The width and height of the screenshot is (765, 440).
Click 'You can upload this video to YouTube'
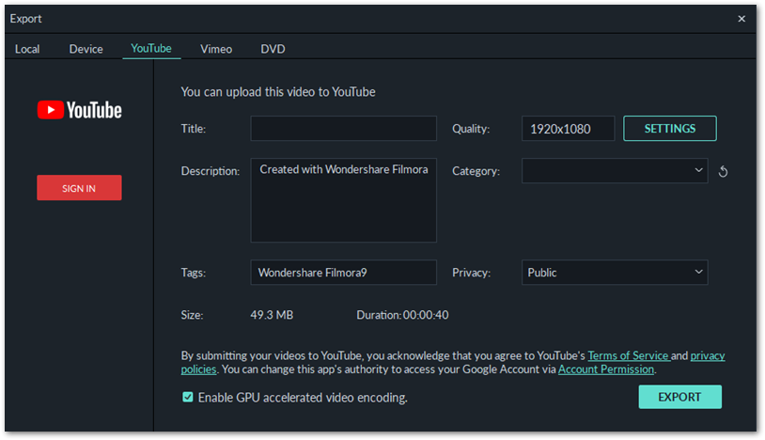click(x=278, y=92)
